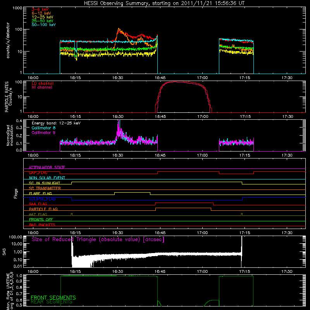310x310 pixels.
Task: Click the raised PARTICLE FLAG step segment
Action: click(x=183, y=208)
